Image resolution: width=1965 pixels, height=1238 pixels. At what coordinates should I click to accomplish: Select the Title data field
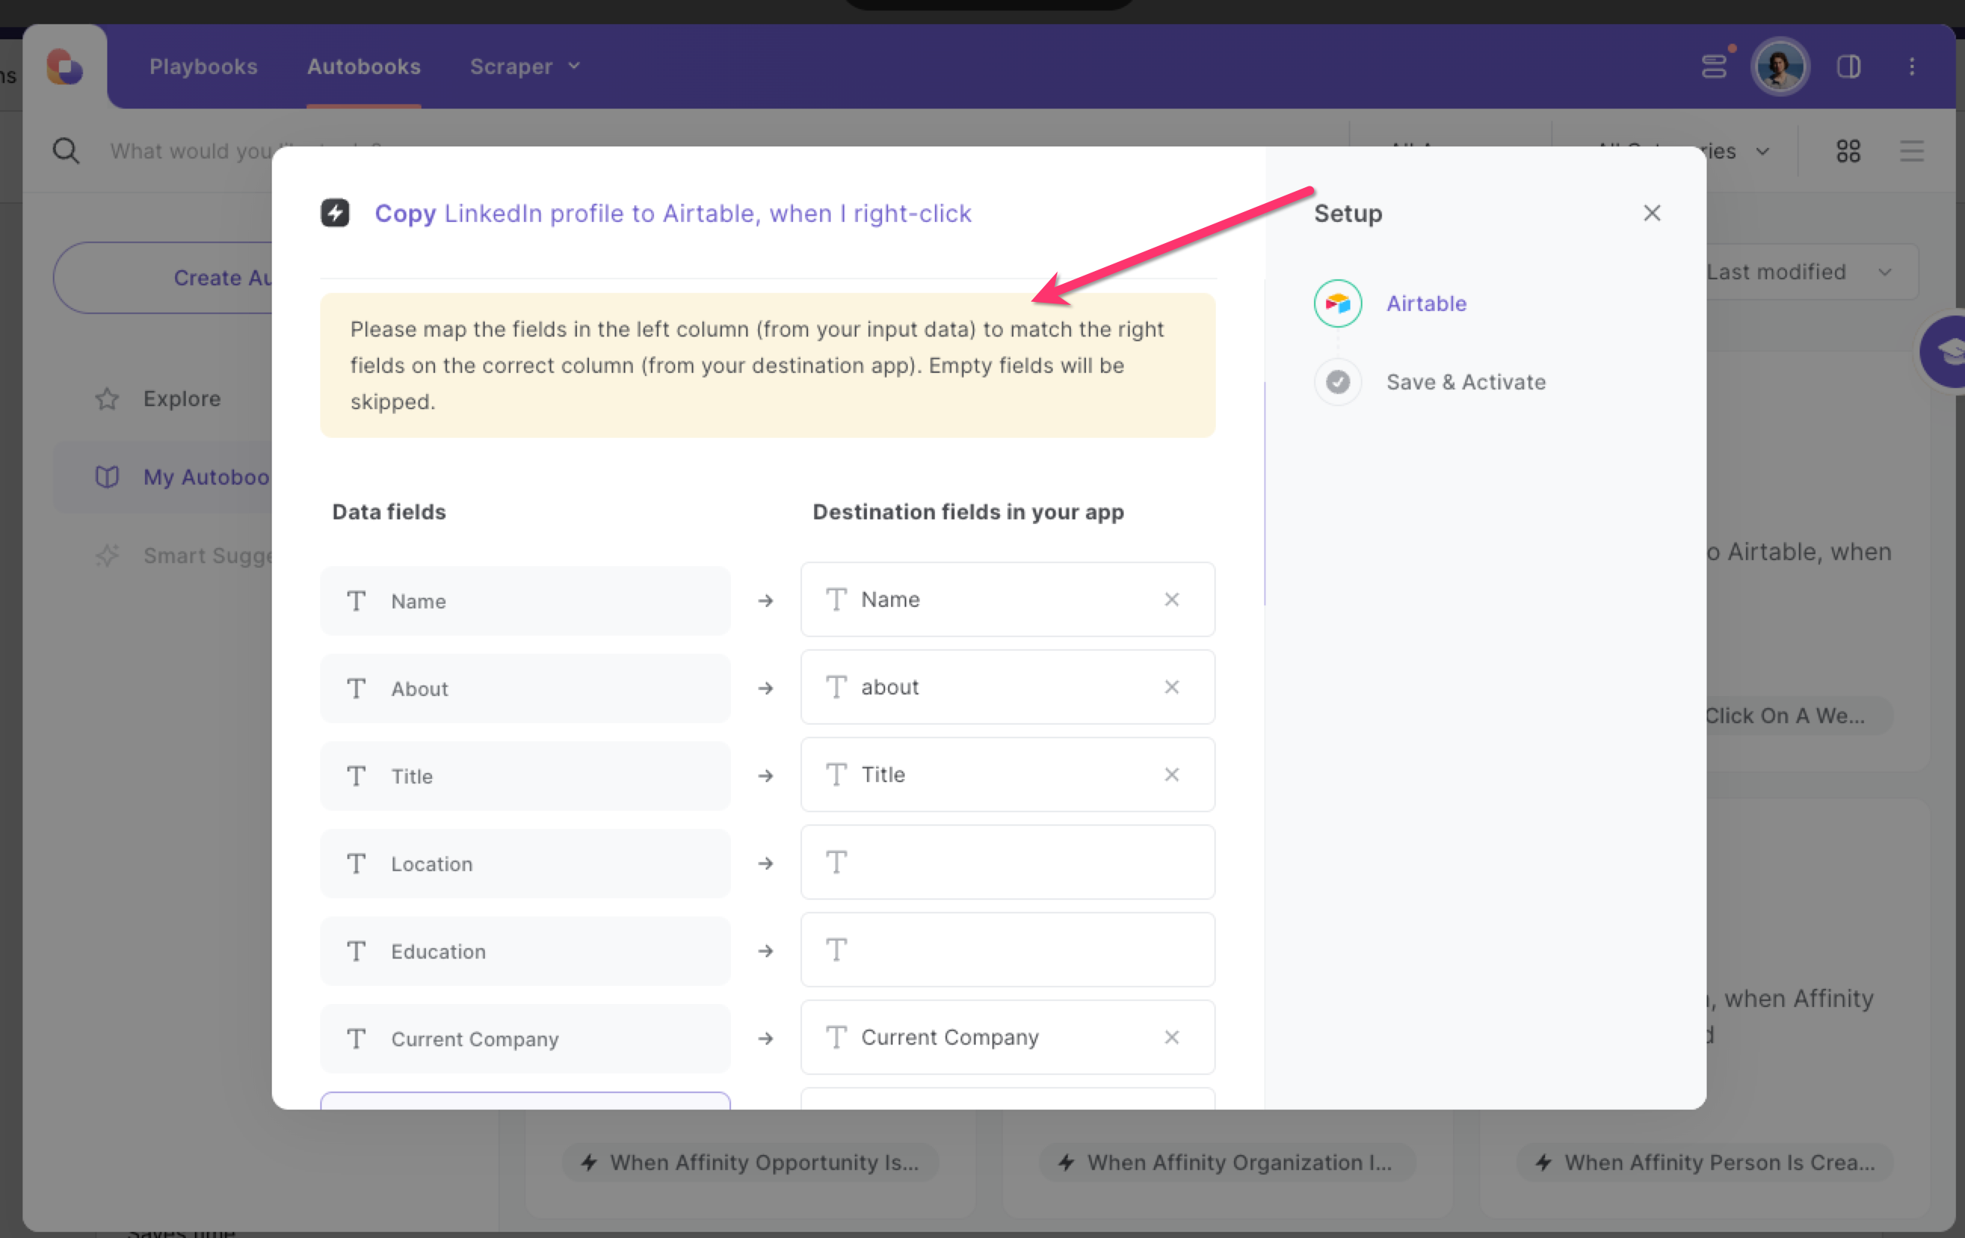[525, 777]
